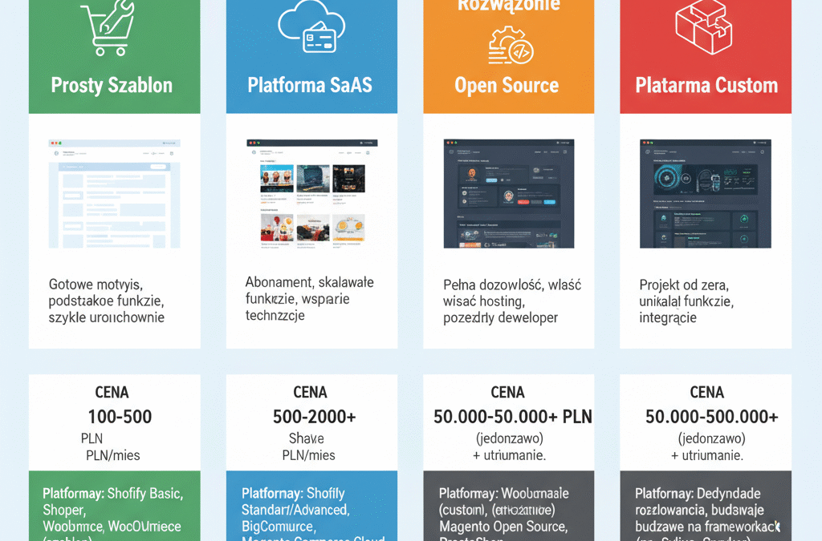Click the blue BigComurce platforms box
This screenshot has height=541, width=822.
(x=311, y=508)
